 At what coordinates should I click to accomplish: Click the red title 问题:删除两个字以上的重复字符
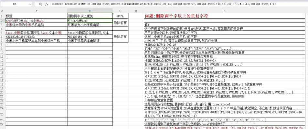[176, 16]
